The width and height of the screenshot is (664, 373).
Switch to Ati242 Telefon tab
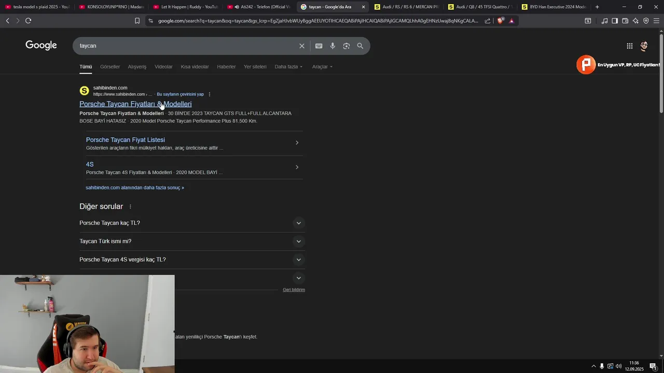pyautogui.click(x=259, y=7)
